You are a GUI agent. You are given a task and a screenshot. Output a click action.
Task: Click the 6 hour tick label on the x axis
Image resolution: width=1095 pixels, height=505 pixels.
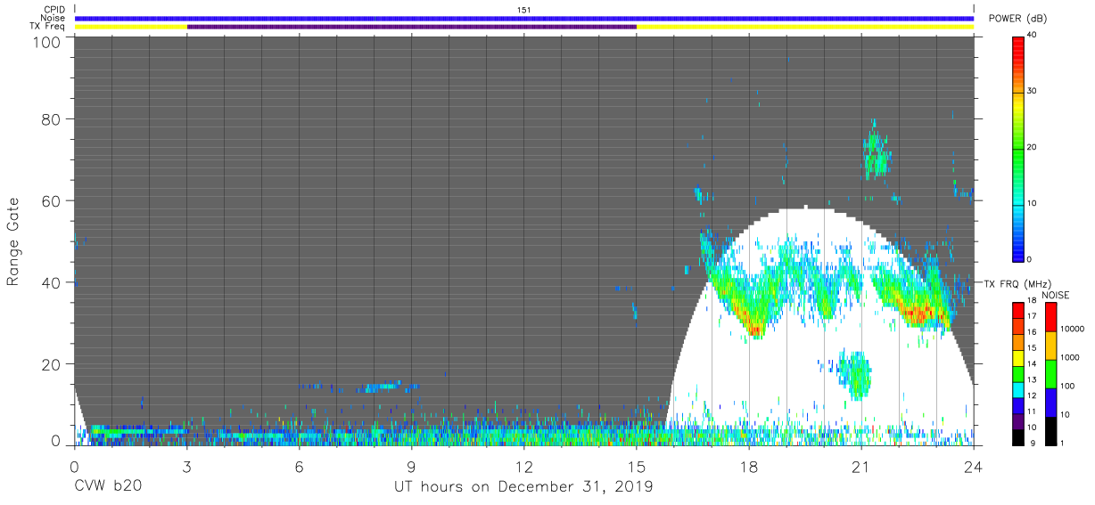(299, 466)
